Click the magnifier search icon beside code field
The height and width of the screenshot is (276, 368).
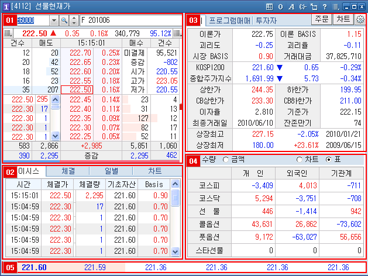pos(63,20)
